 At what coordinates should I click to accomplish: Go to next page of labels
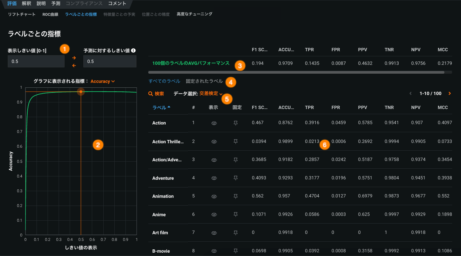(x=450, y=94)
